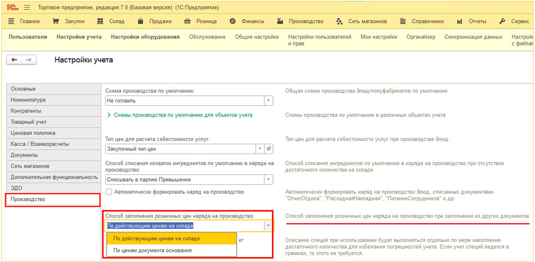This screenshot has width=535, height=262.
Task: Open the Номенклатура settings tab
Action: (x=28, y=100)
